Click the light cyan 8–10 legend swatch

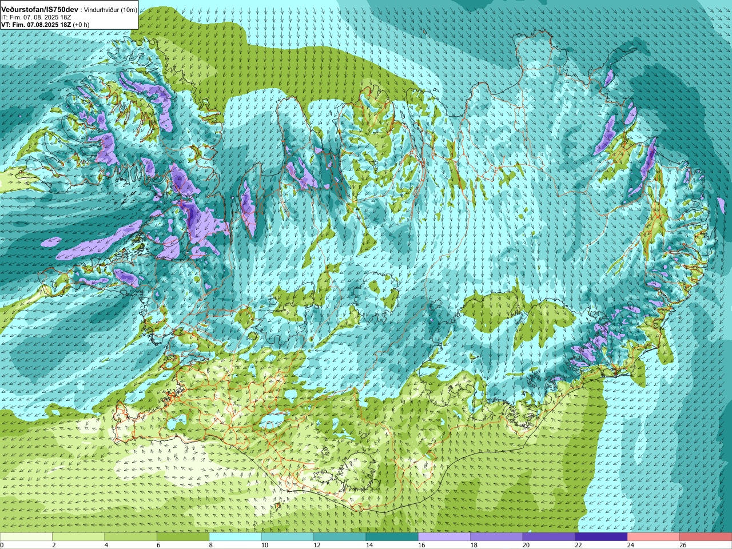point(235,537)
